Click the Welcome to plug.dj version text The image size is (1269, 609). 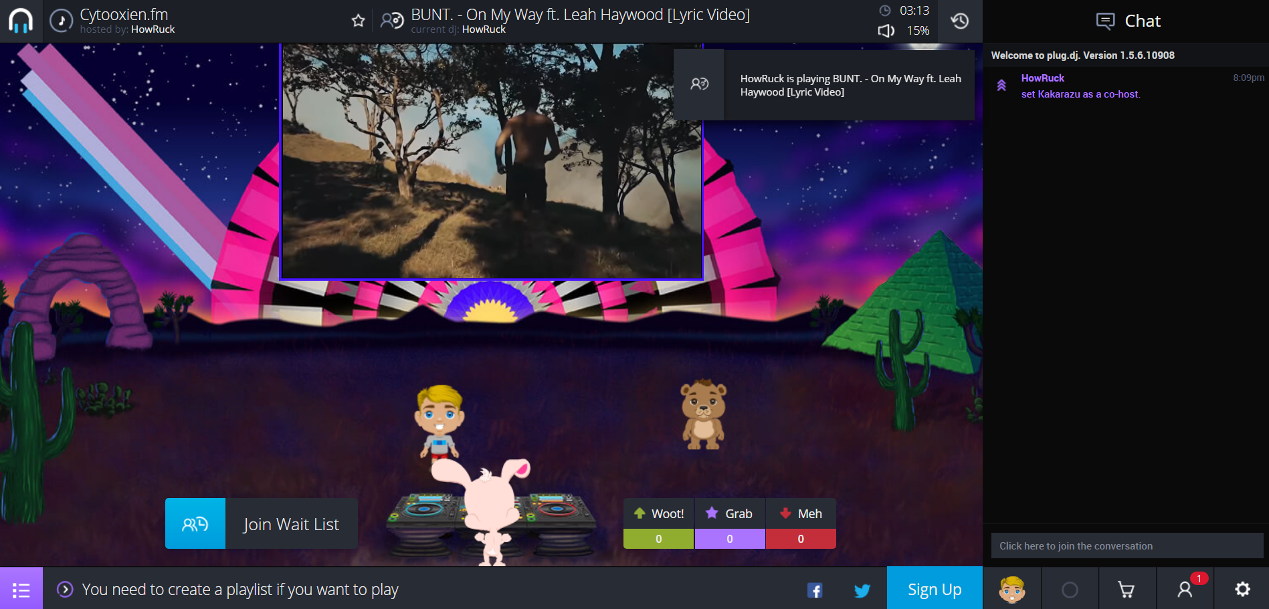[1082, 55]
